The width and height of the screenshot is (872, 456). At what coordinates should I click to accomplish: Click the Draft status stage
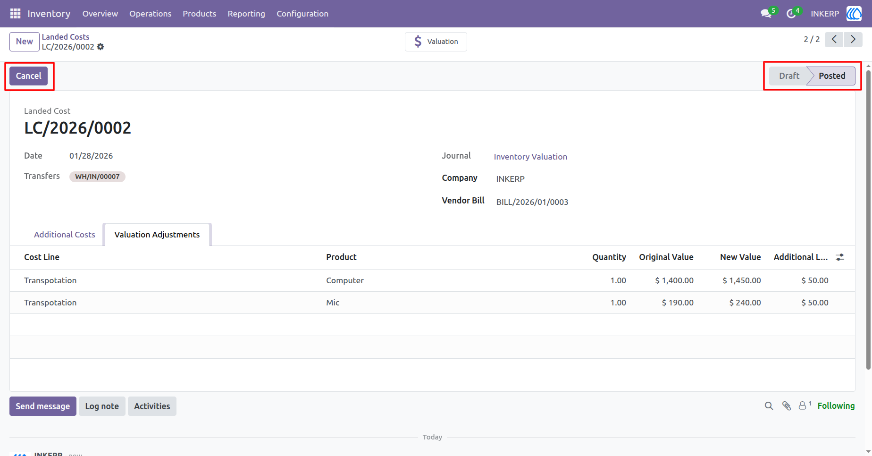click(x=789, y=76)
